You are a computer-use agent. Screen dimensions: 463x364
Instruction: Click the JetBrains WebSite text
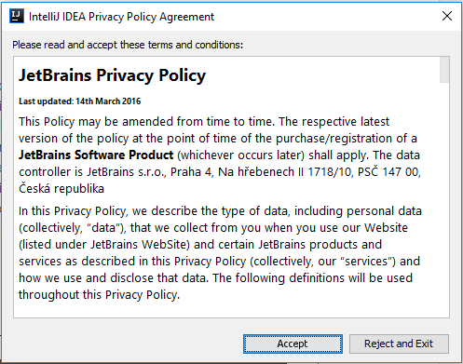pos(140,245)
